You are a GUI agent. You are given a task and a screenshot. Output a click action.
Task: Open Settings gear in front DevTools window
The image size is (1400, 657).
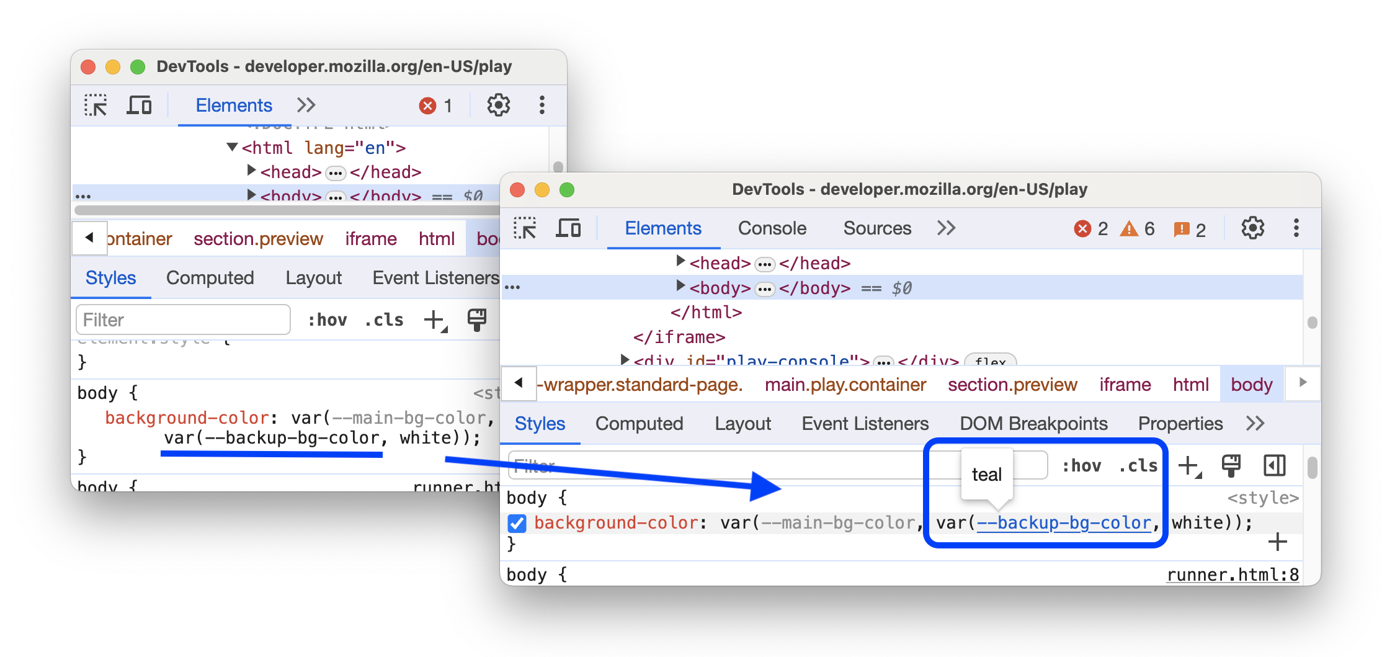(1252, 228)
